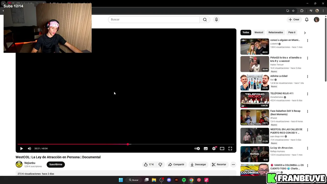
Task: Open options for 'TELÉFONO ROJO #11' video
Action: pyautogui.click(x=308, y=94)
